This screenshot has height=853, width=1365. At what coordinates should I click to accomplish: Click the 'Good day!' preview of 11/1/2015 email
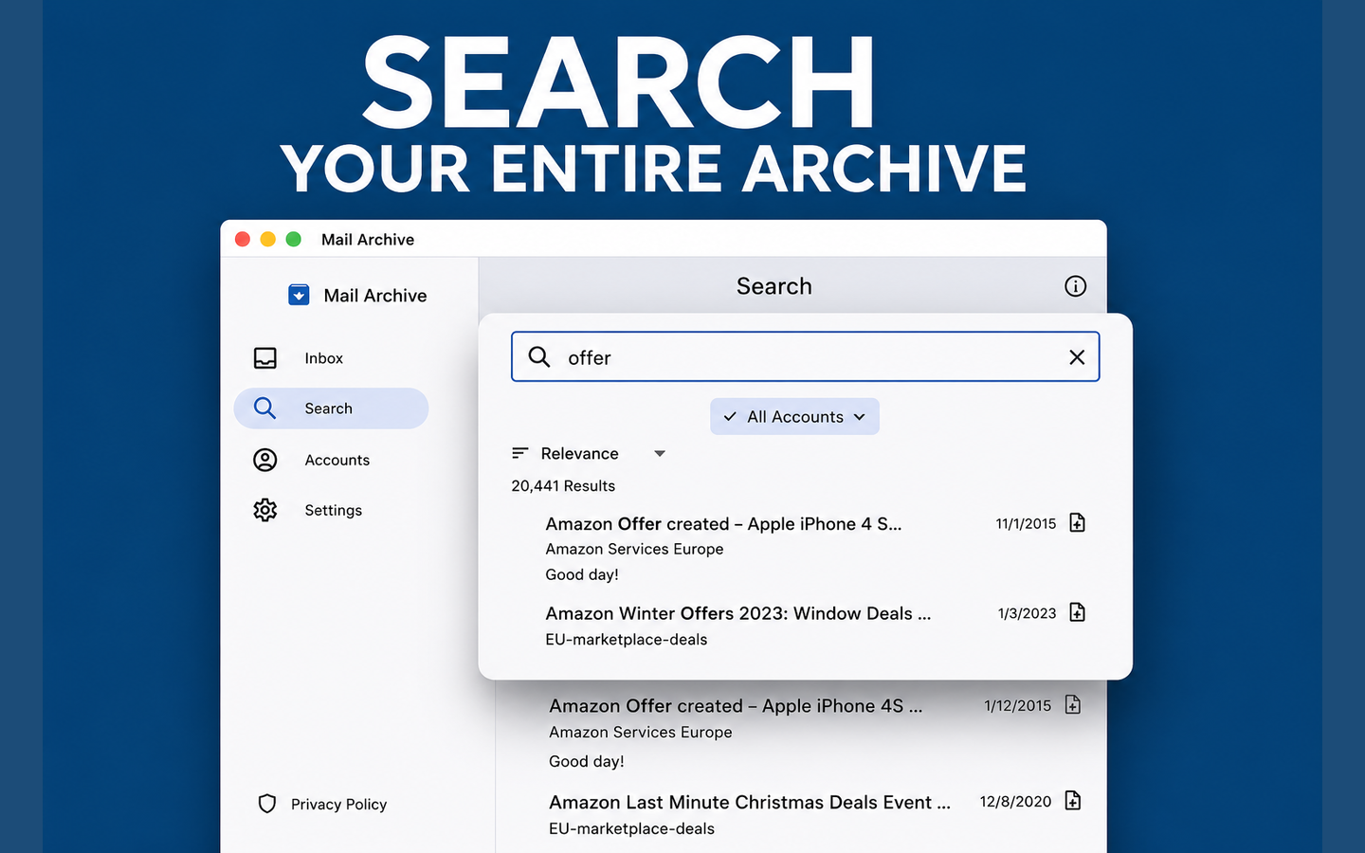(x=582, y=574)
